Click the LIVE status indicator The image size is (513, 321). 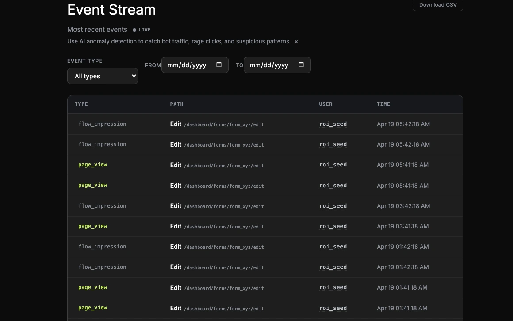142,30
